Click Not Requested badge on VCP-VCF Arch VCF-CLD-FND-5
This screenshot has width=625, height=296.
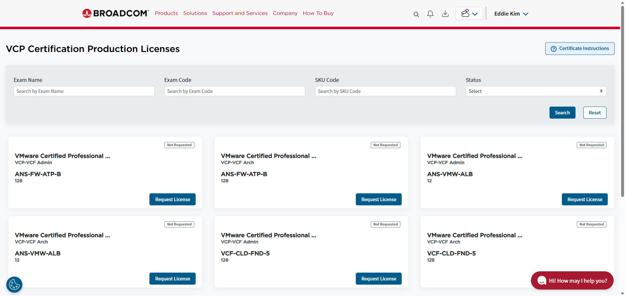pyautogui.click(x=591, y=224)
